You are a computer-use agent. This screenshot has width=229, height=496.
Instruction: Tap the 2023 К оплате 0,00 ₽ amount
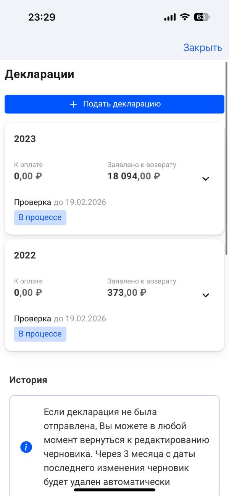pos(28,176)
